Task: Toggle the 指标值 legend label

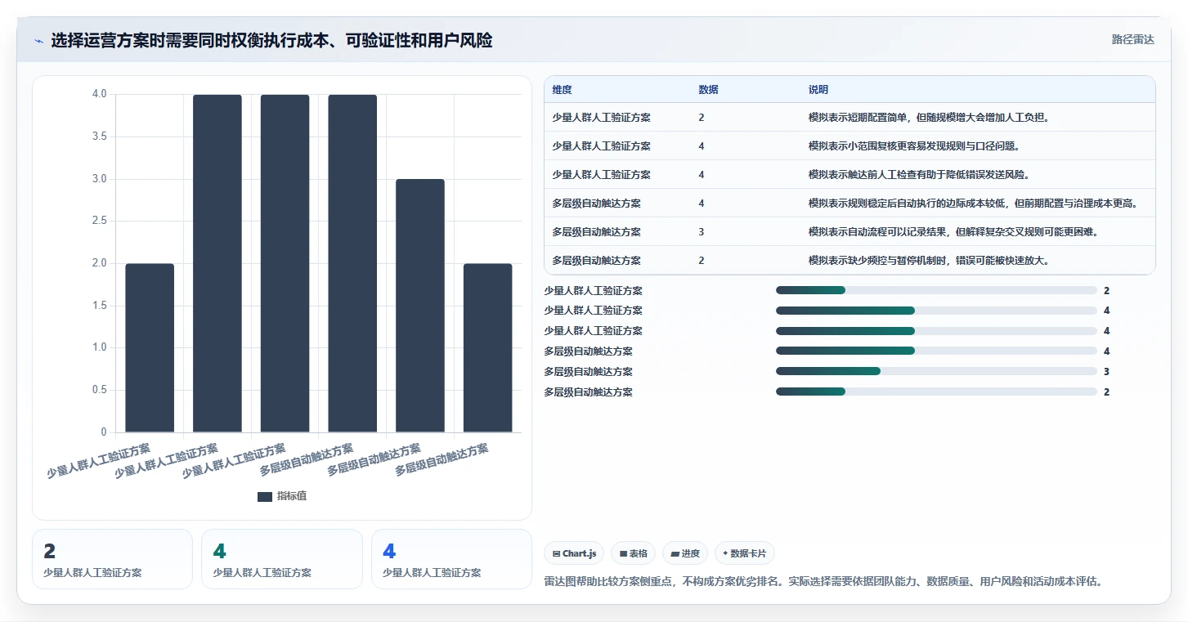Action: [x=292, y=496]
